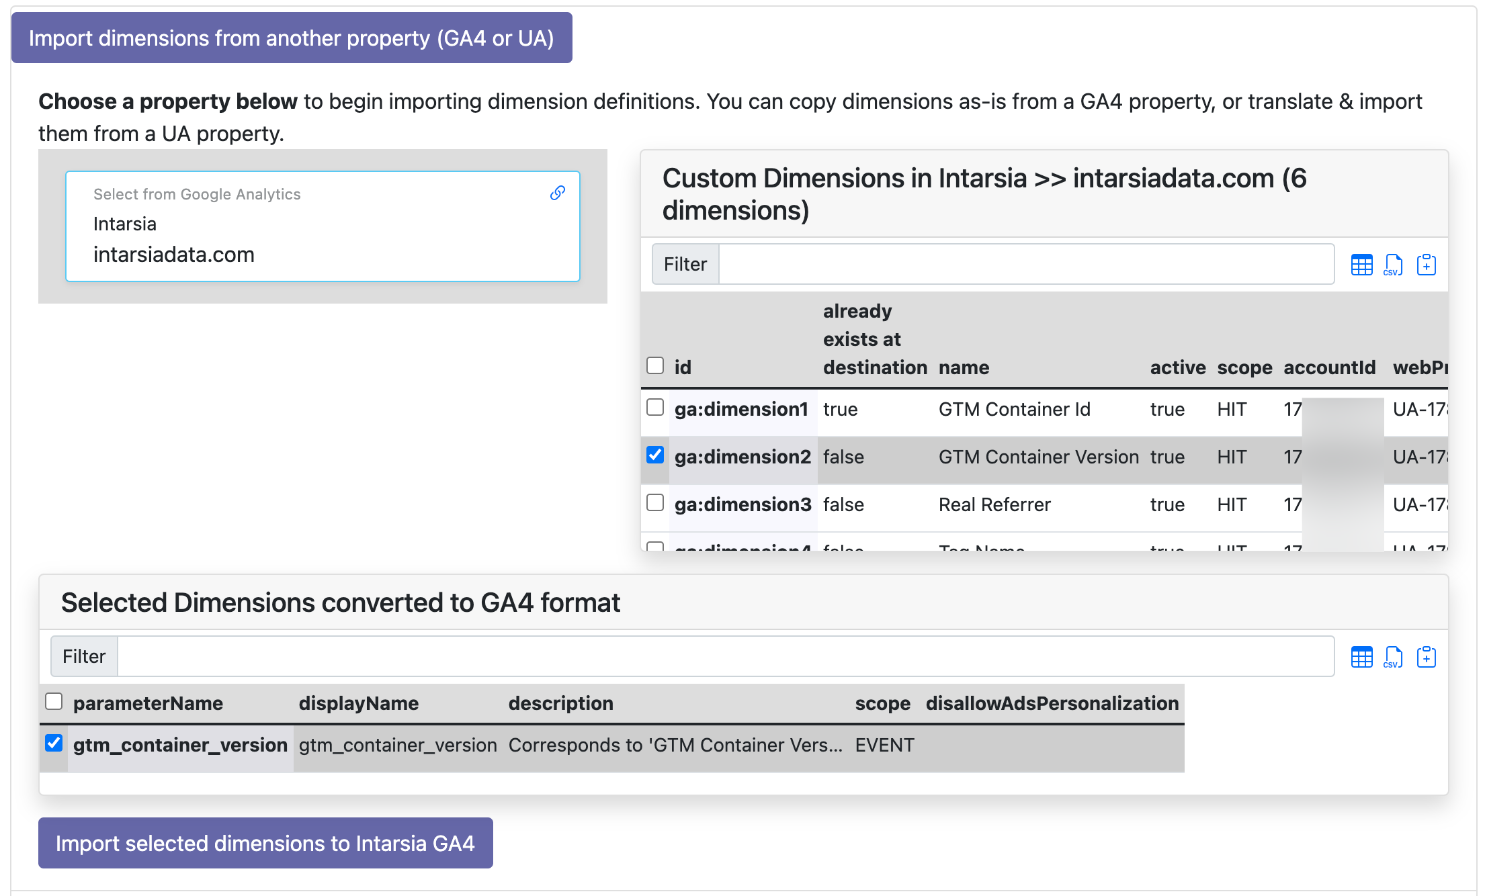Viewport: 1485px width, 896px height.
Task: Toggle the select-all checkbox in the id column
Action: click(654, 365)
